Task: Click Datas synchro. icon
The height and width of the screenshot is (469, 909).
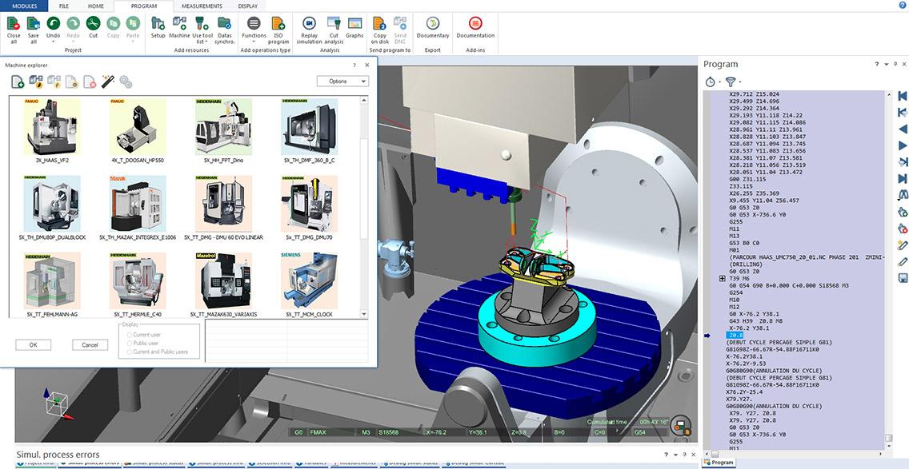Action: click(x=225, y=23)
